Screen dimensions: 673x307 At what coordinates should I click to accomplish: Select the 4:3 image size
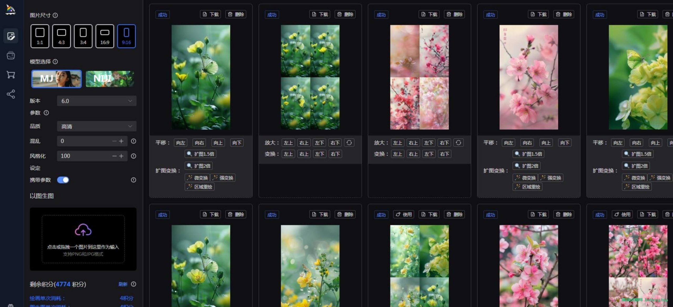pos(62,36)
